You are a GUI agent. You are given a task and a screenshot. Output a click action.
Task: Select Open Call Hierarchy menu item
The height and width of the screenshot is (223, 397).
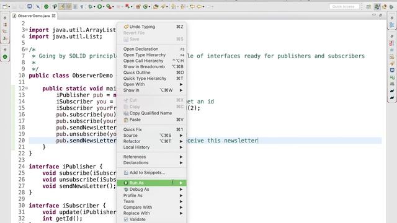pyautogui.click(x=151, y=61)
